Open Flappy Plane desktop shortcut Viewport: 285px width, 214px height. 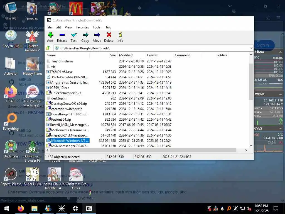[32, 66]
